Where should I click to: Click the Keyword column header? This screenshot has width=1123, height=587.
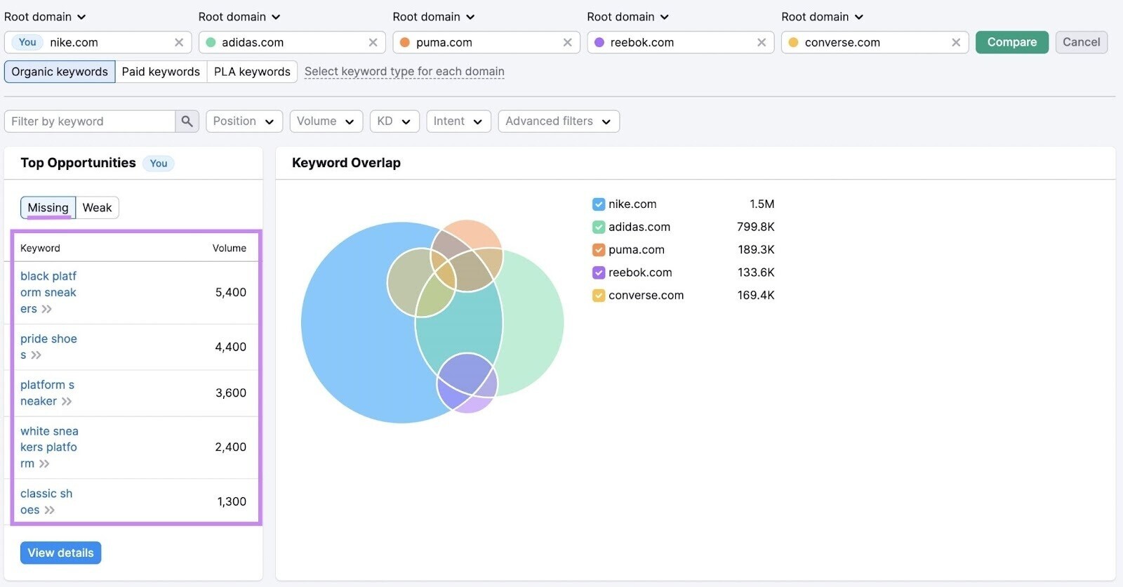[40, 249]
